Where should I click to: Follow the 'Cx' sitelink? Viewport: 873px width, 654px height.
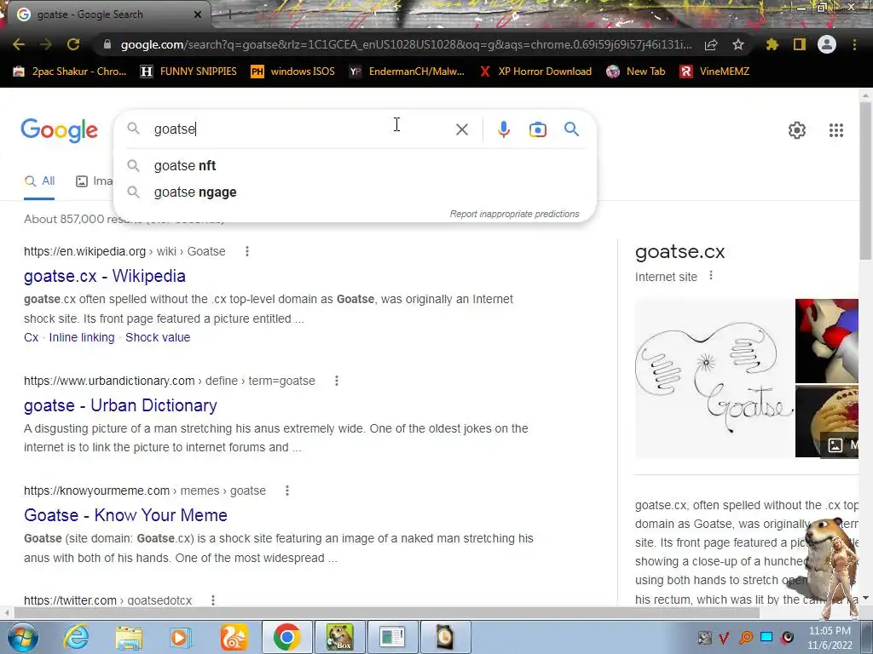coord(32,337)
